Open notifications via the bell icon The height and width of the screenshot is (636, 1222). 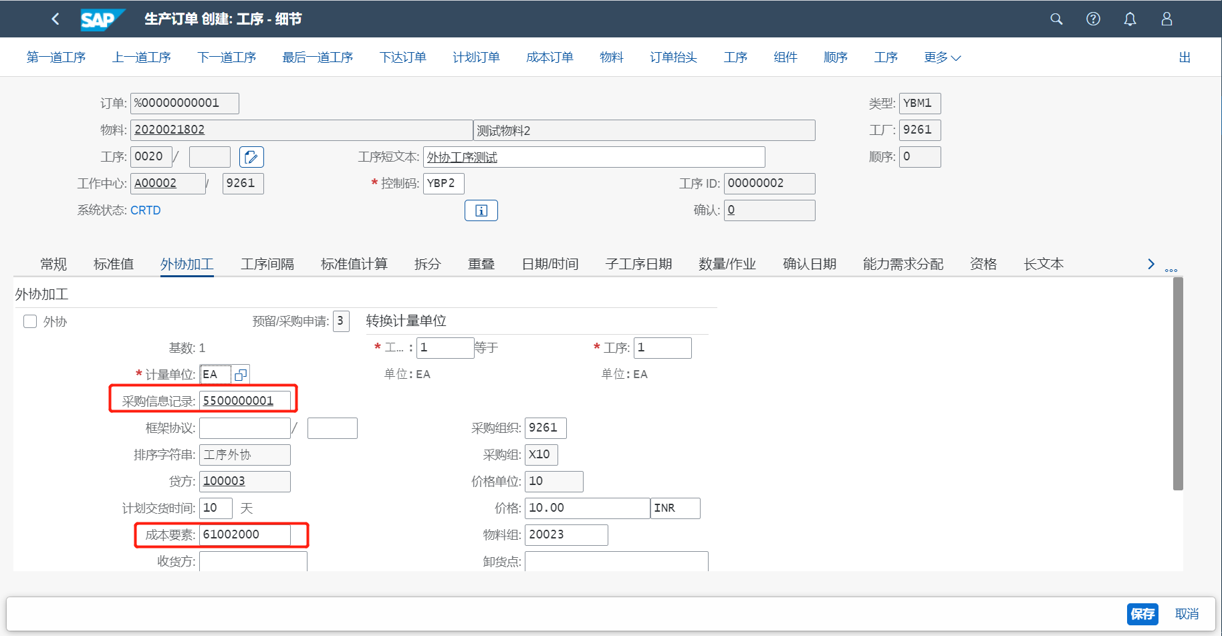tap(1130, 19)
